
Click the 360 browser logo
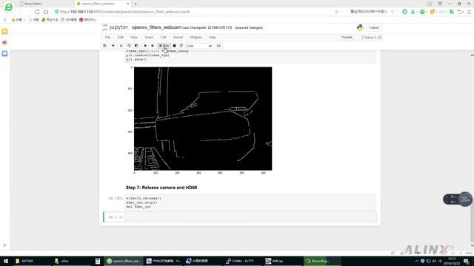[x=9, y=7]
